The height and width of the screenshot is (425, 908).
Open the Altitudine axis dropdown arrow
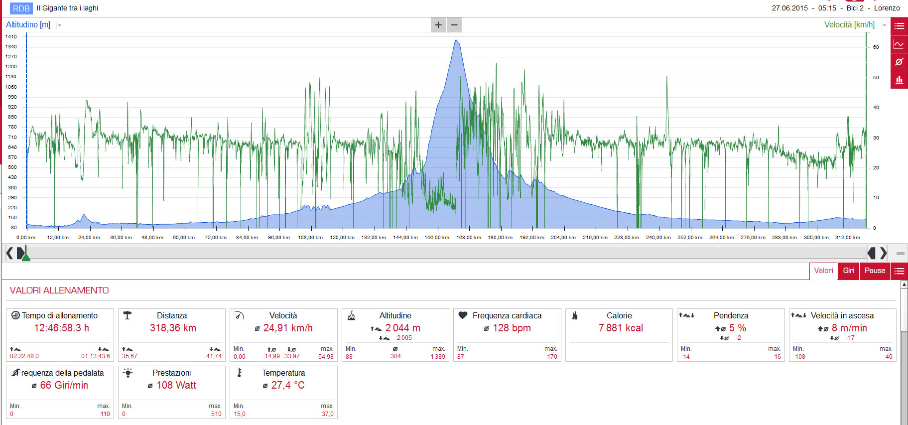59,25
